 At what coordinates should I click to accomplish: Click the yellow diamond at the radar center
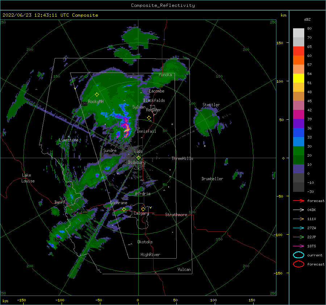(138, 158)
